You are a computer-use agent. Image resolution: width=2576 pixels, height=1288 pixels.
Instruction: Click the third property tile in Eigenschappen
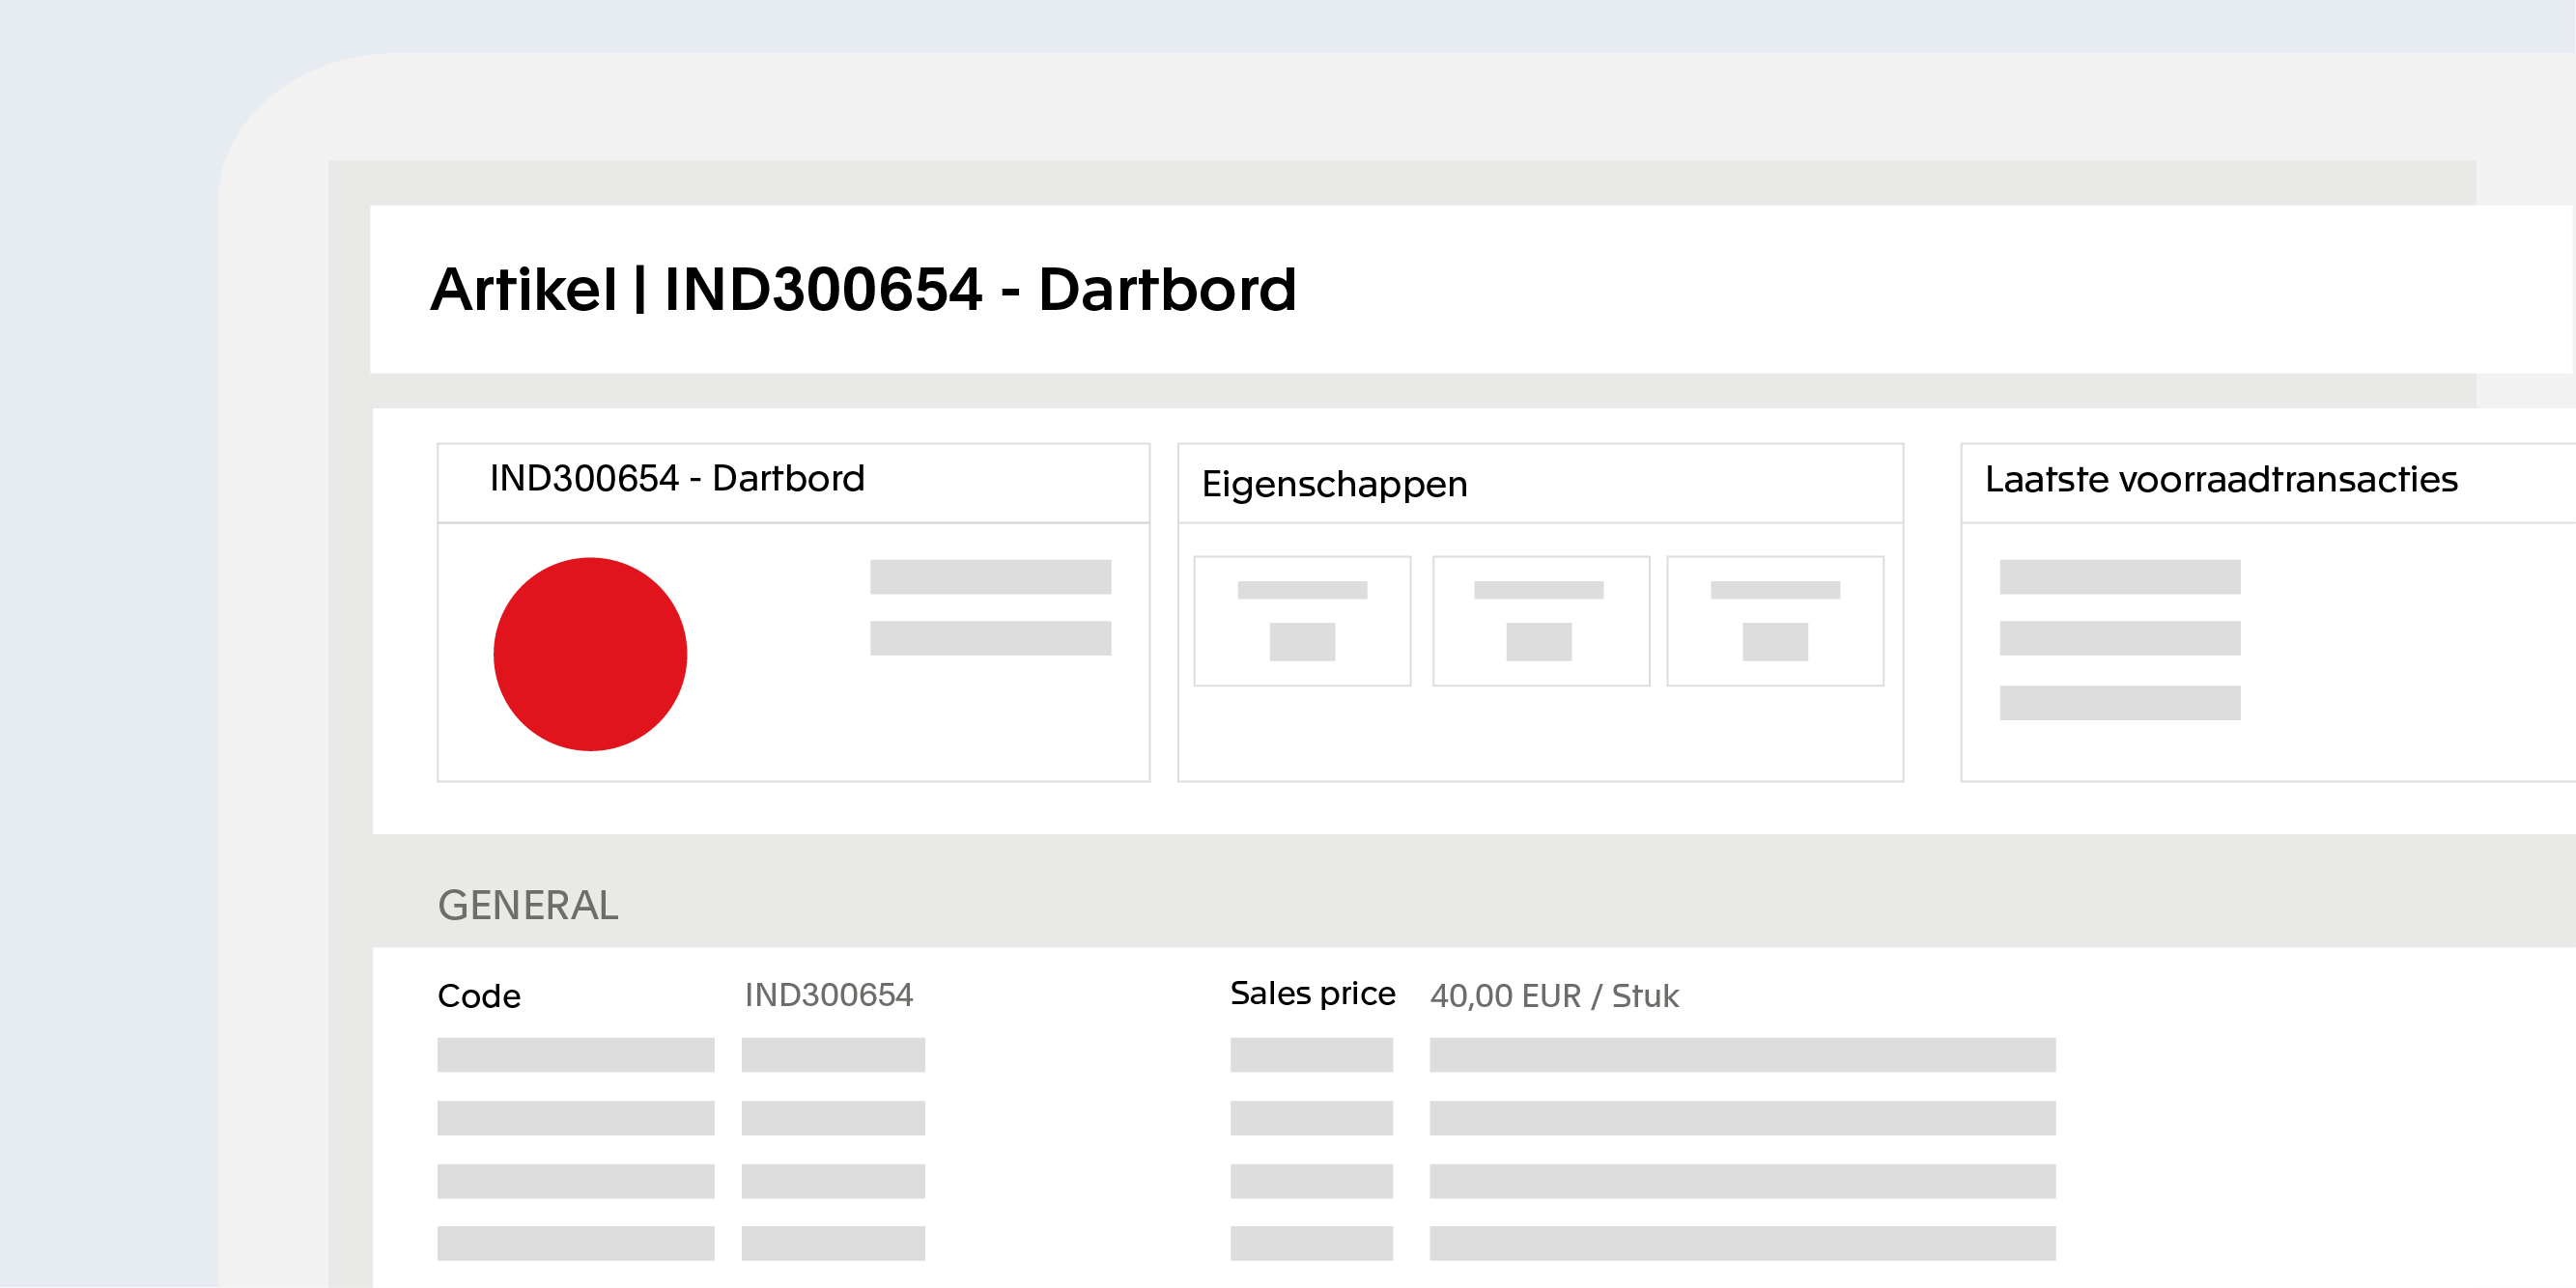click(x=1775, y=621)
